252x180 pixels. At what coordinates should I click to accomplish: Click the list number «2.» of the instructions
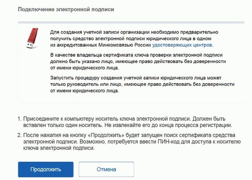20,134
